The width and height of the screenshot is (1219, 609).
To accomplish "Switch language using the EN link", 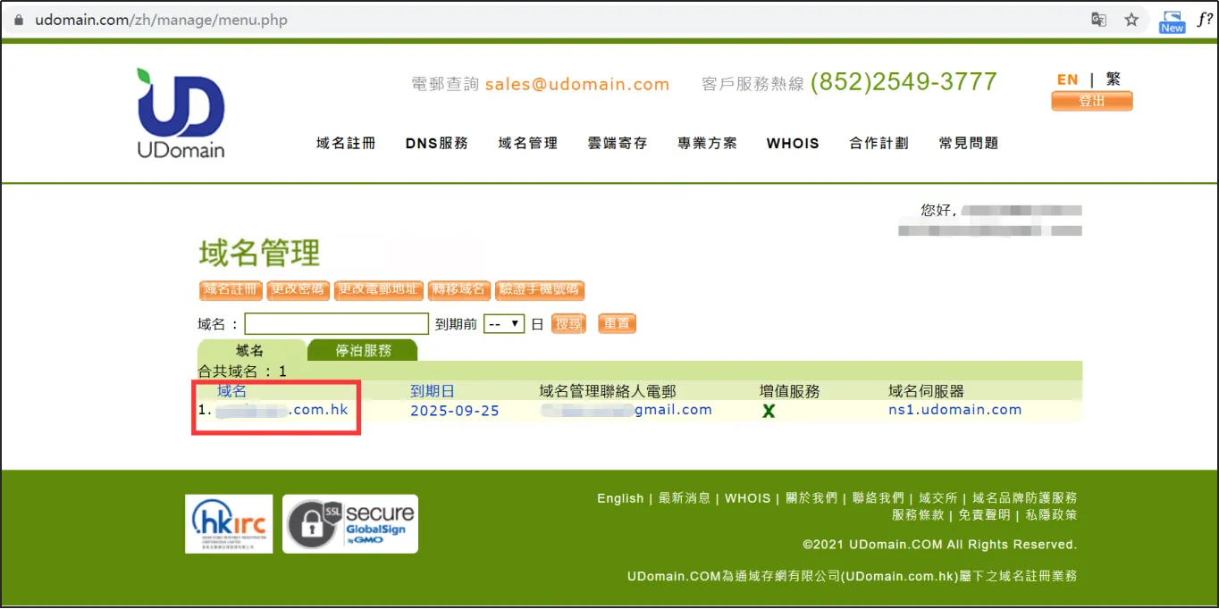I will click(1067, 79).
